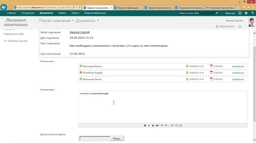Close the Задача по документ browser tab
256x144 pixels.
111,8
